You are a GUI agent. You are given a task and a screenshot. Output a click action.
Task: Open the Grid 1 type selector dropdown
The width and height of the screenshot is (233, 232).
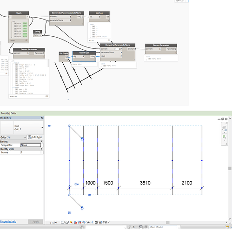(42, 128)
